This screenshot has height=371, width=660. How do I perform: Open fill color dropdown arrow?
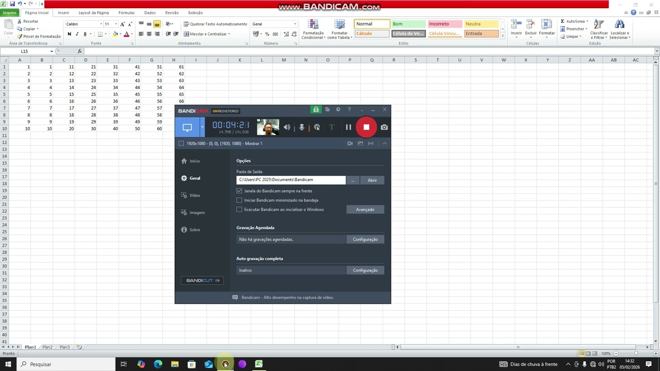pos(120,34)
